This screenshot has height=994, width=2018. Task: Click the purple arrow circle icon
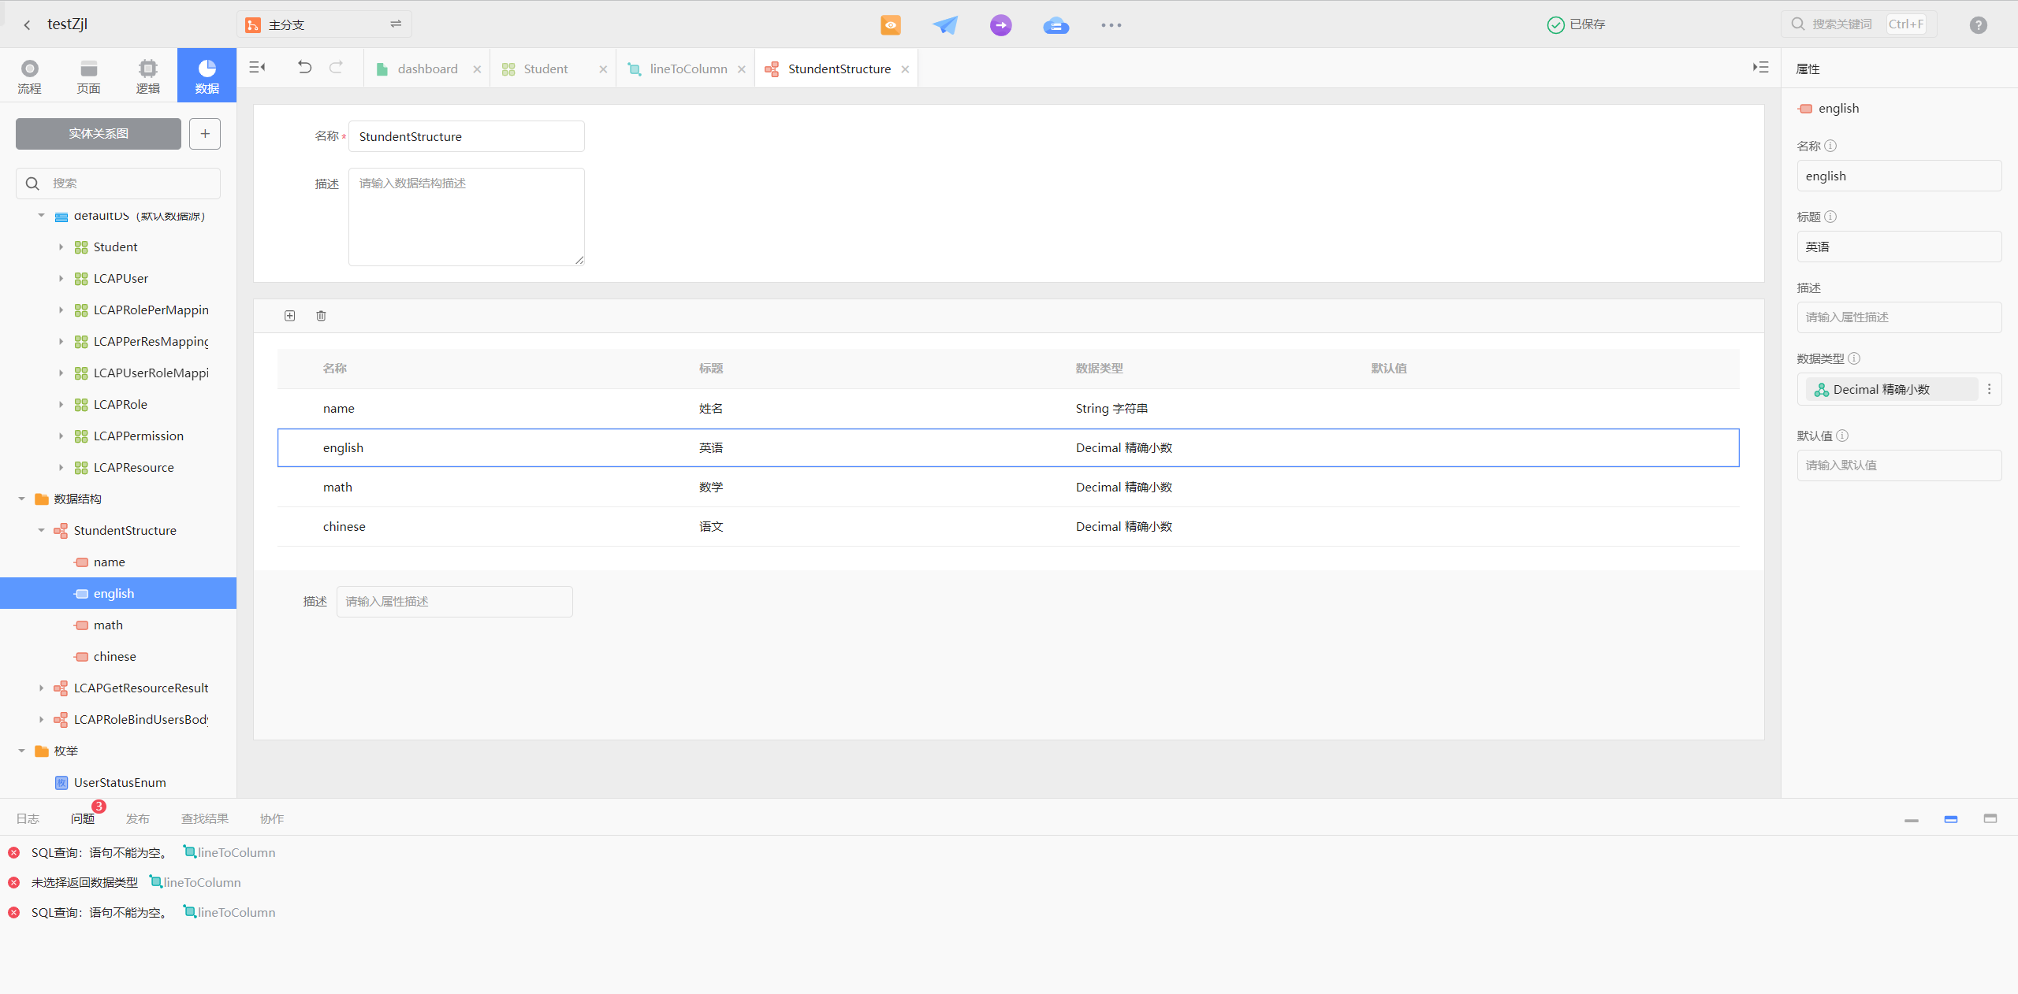[x=1000, y=25]
